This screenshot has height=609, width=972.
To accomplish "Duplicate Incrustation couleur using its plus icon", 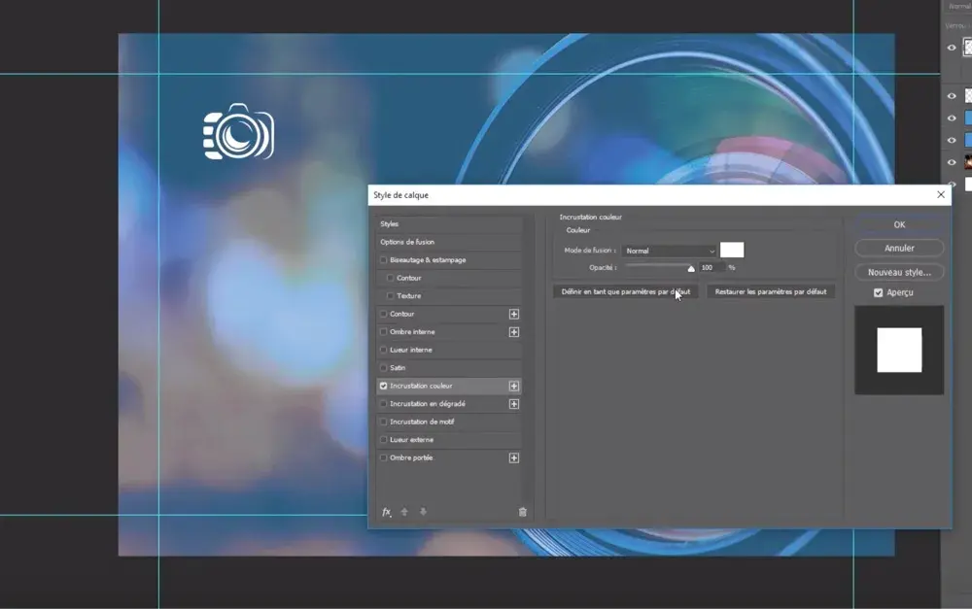I will click(x=514, y=386).
